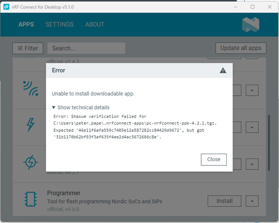
Task: Click the Programmer chip icon
Action: coord(31,199)
